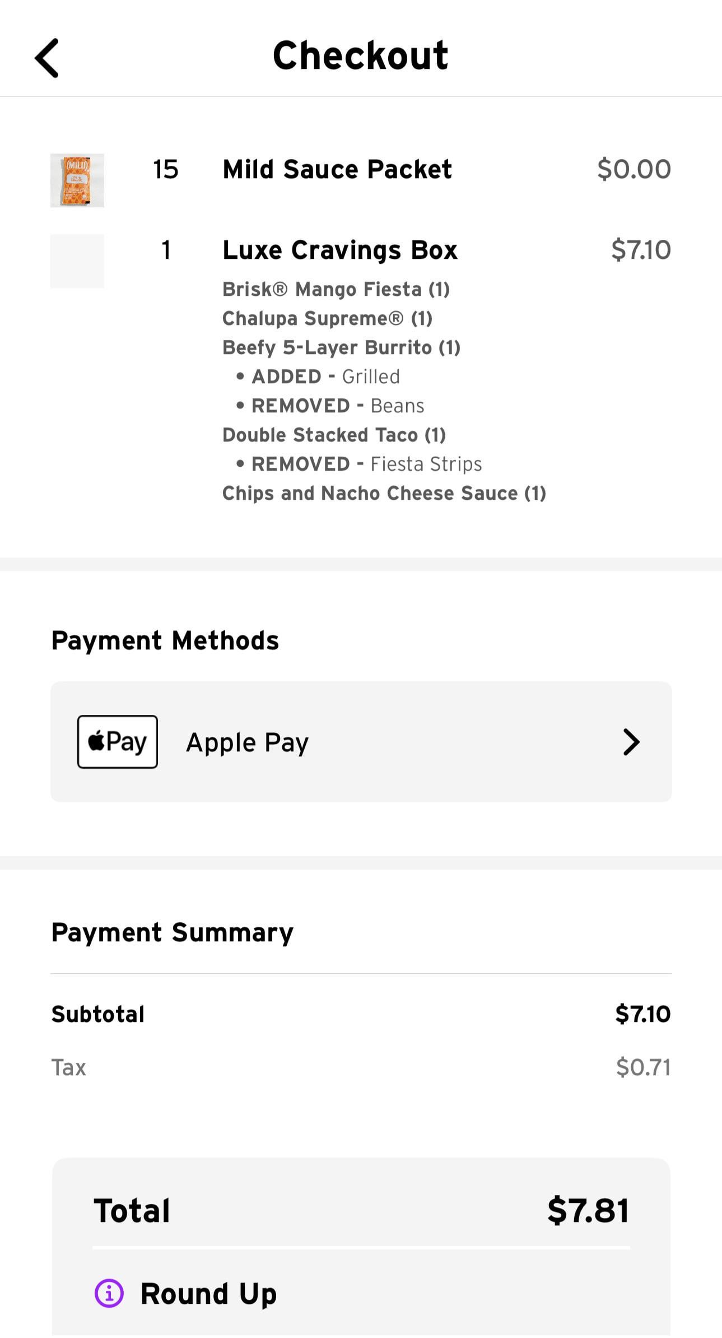722x1338 pixels.
Task: Tap the Mild Sauce Packet quantity 15
Action: coord(166,169)
